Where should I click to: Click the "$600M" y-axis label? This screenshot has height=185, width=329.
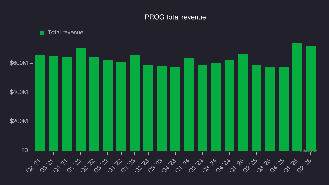19,63
